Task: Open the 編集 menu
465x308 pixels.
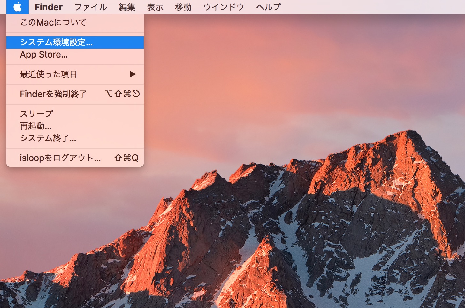Action: click(127, 7)
